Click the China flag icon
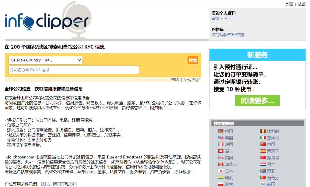This screenshot has width=310, height=187. (263, 144)
